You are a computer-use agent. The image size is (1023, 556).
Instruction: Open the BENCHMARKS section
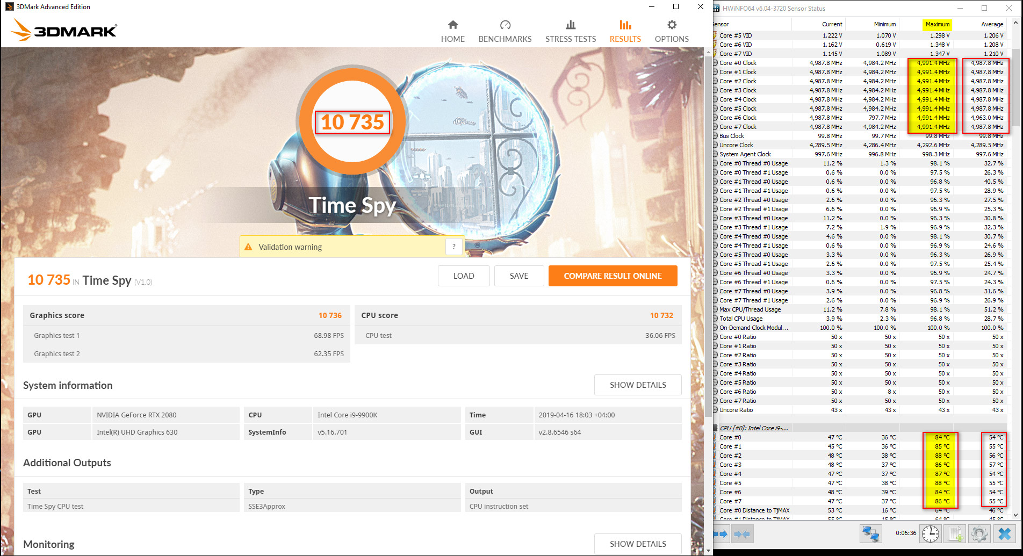click(x=505, y=32)
